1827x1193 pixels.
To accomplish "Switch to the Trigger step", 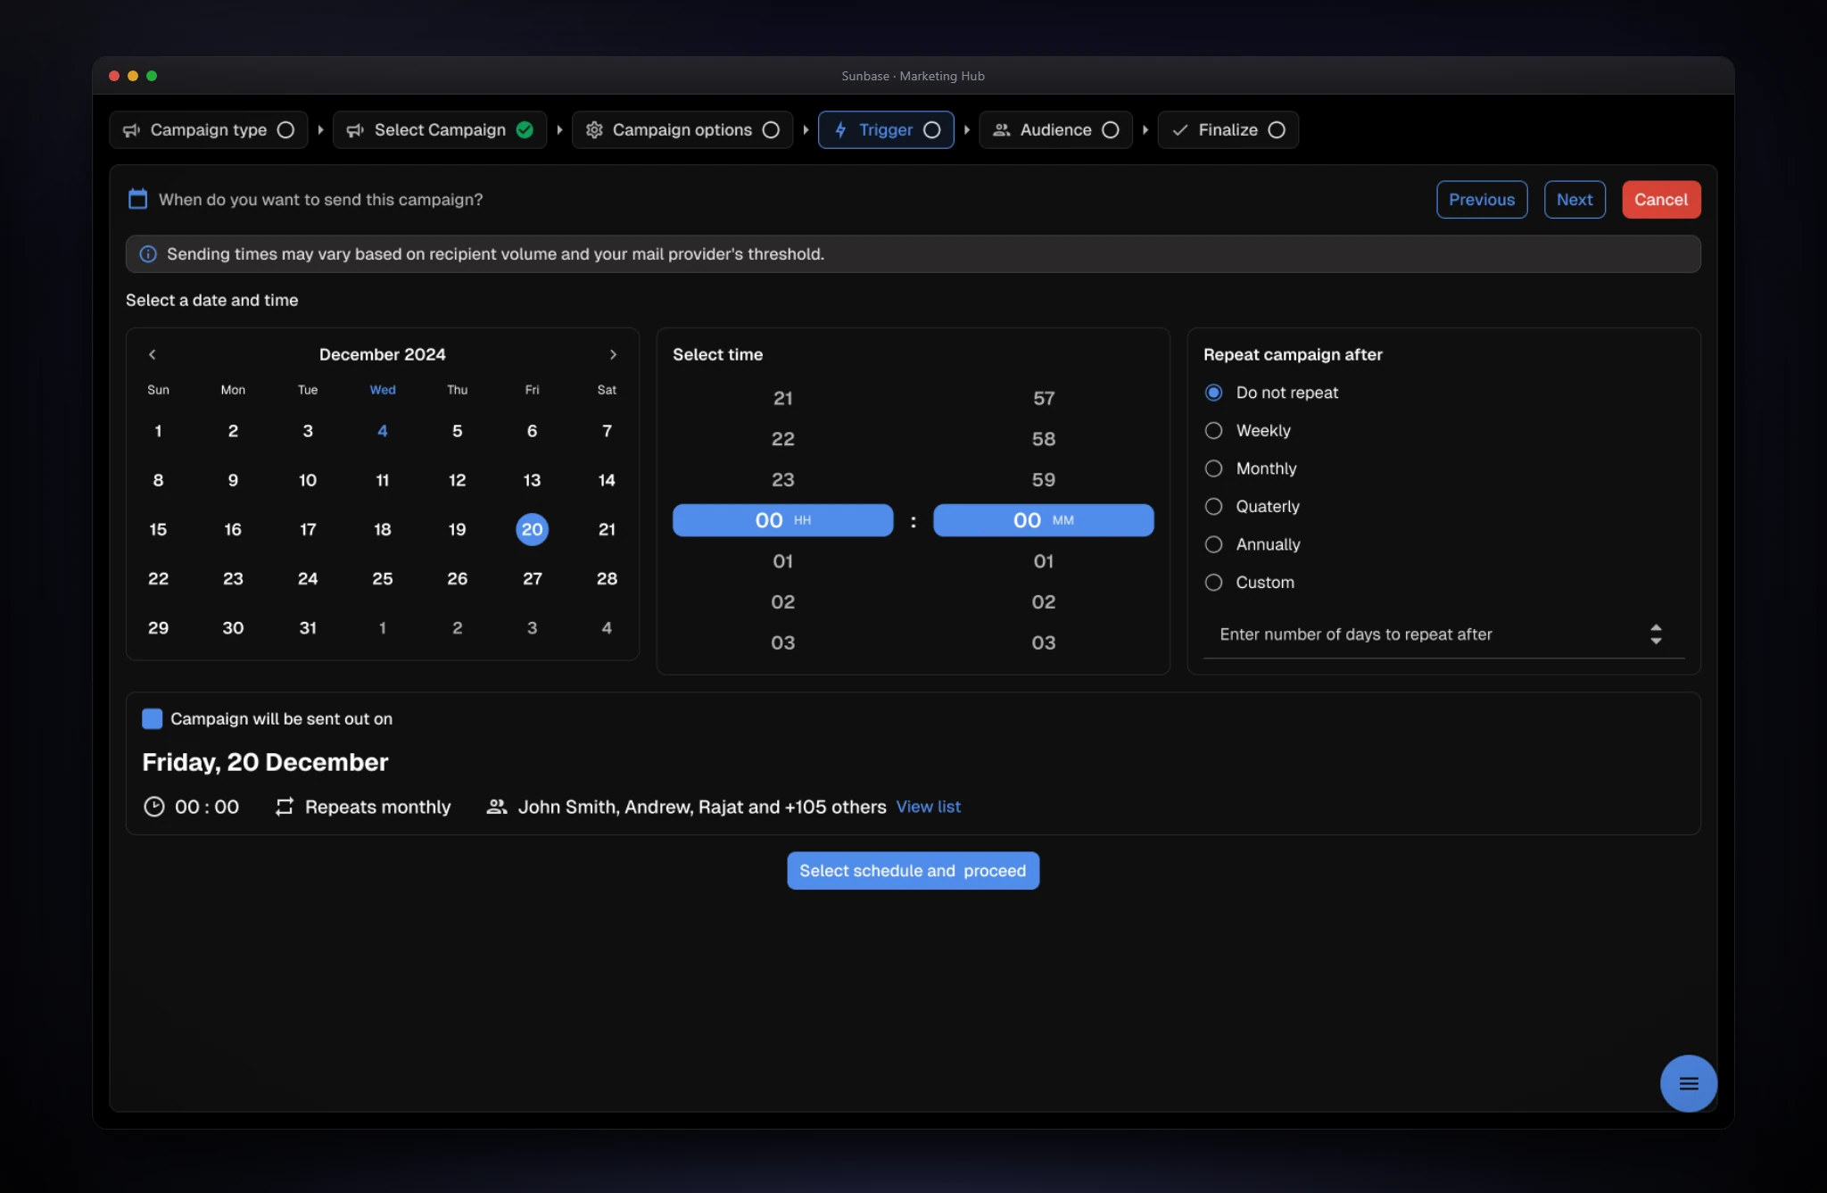I will [886, 130].
